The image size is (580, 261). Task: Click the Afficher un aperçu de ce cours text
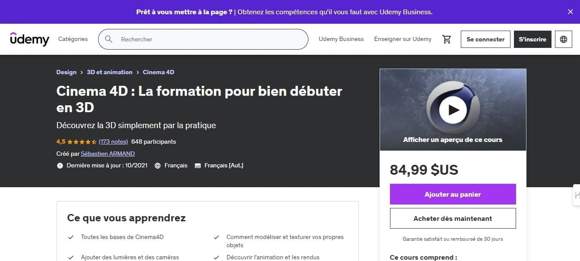pyautogui.click(x=453, y=140)
